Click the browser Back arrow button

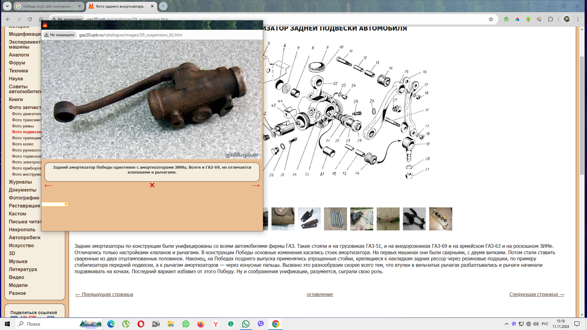[x=9, y=19]
